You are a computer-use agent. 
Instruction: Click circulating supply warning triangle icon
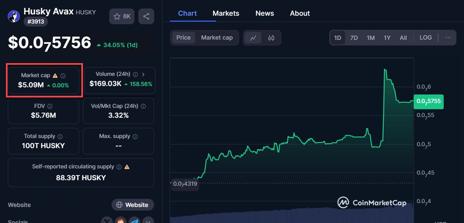(x=127, y=167)
